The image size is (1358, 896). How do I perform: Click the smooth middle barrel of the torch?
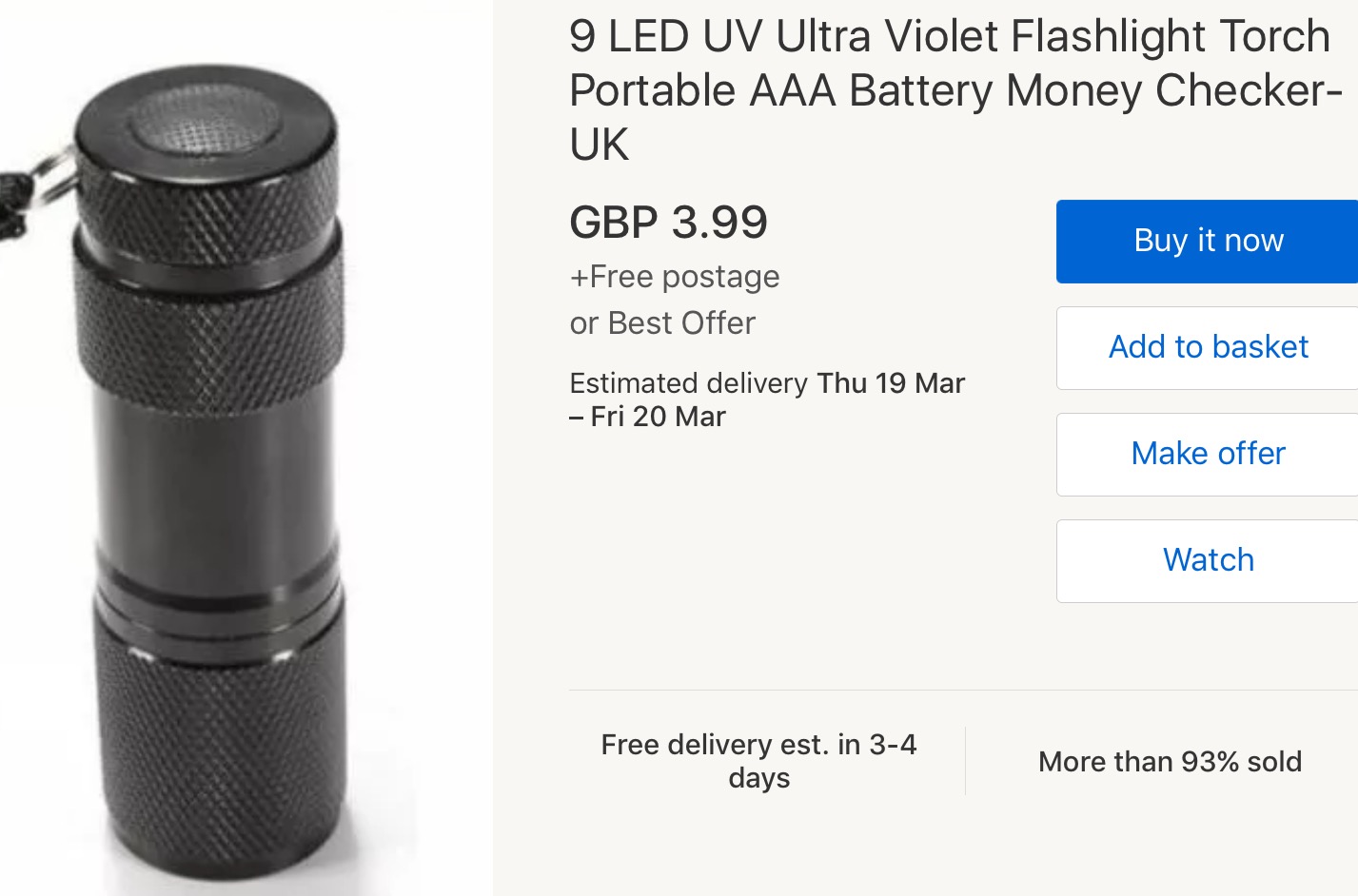(x=217, y=476)
